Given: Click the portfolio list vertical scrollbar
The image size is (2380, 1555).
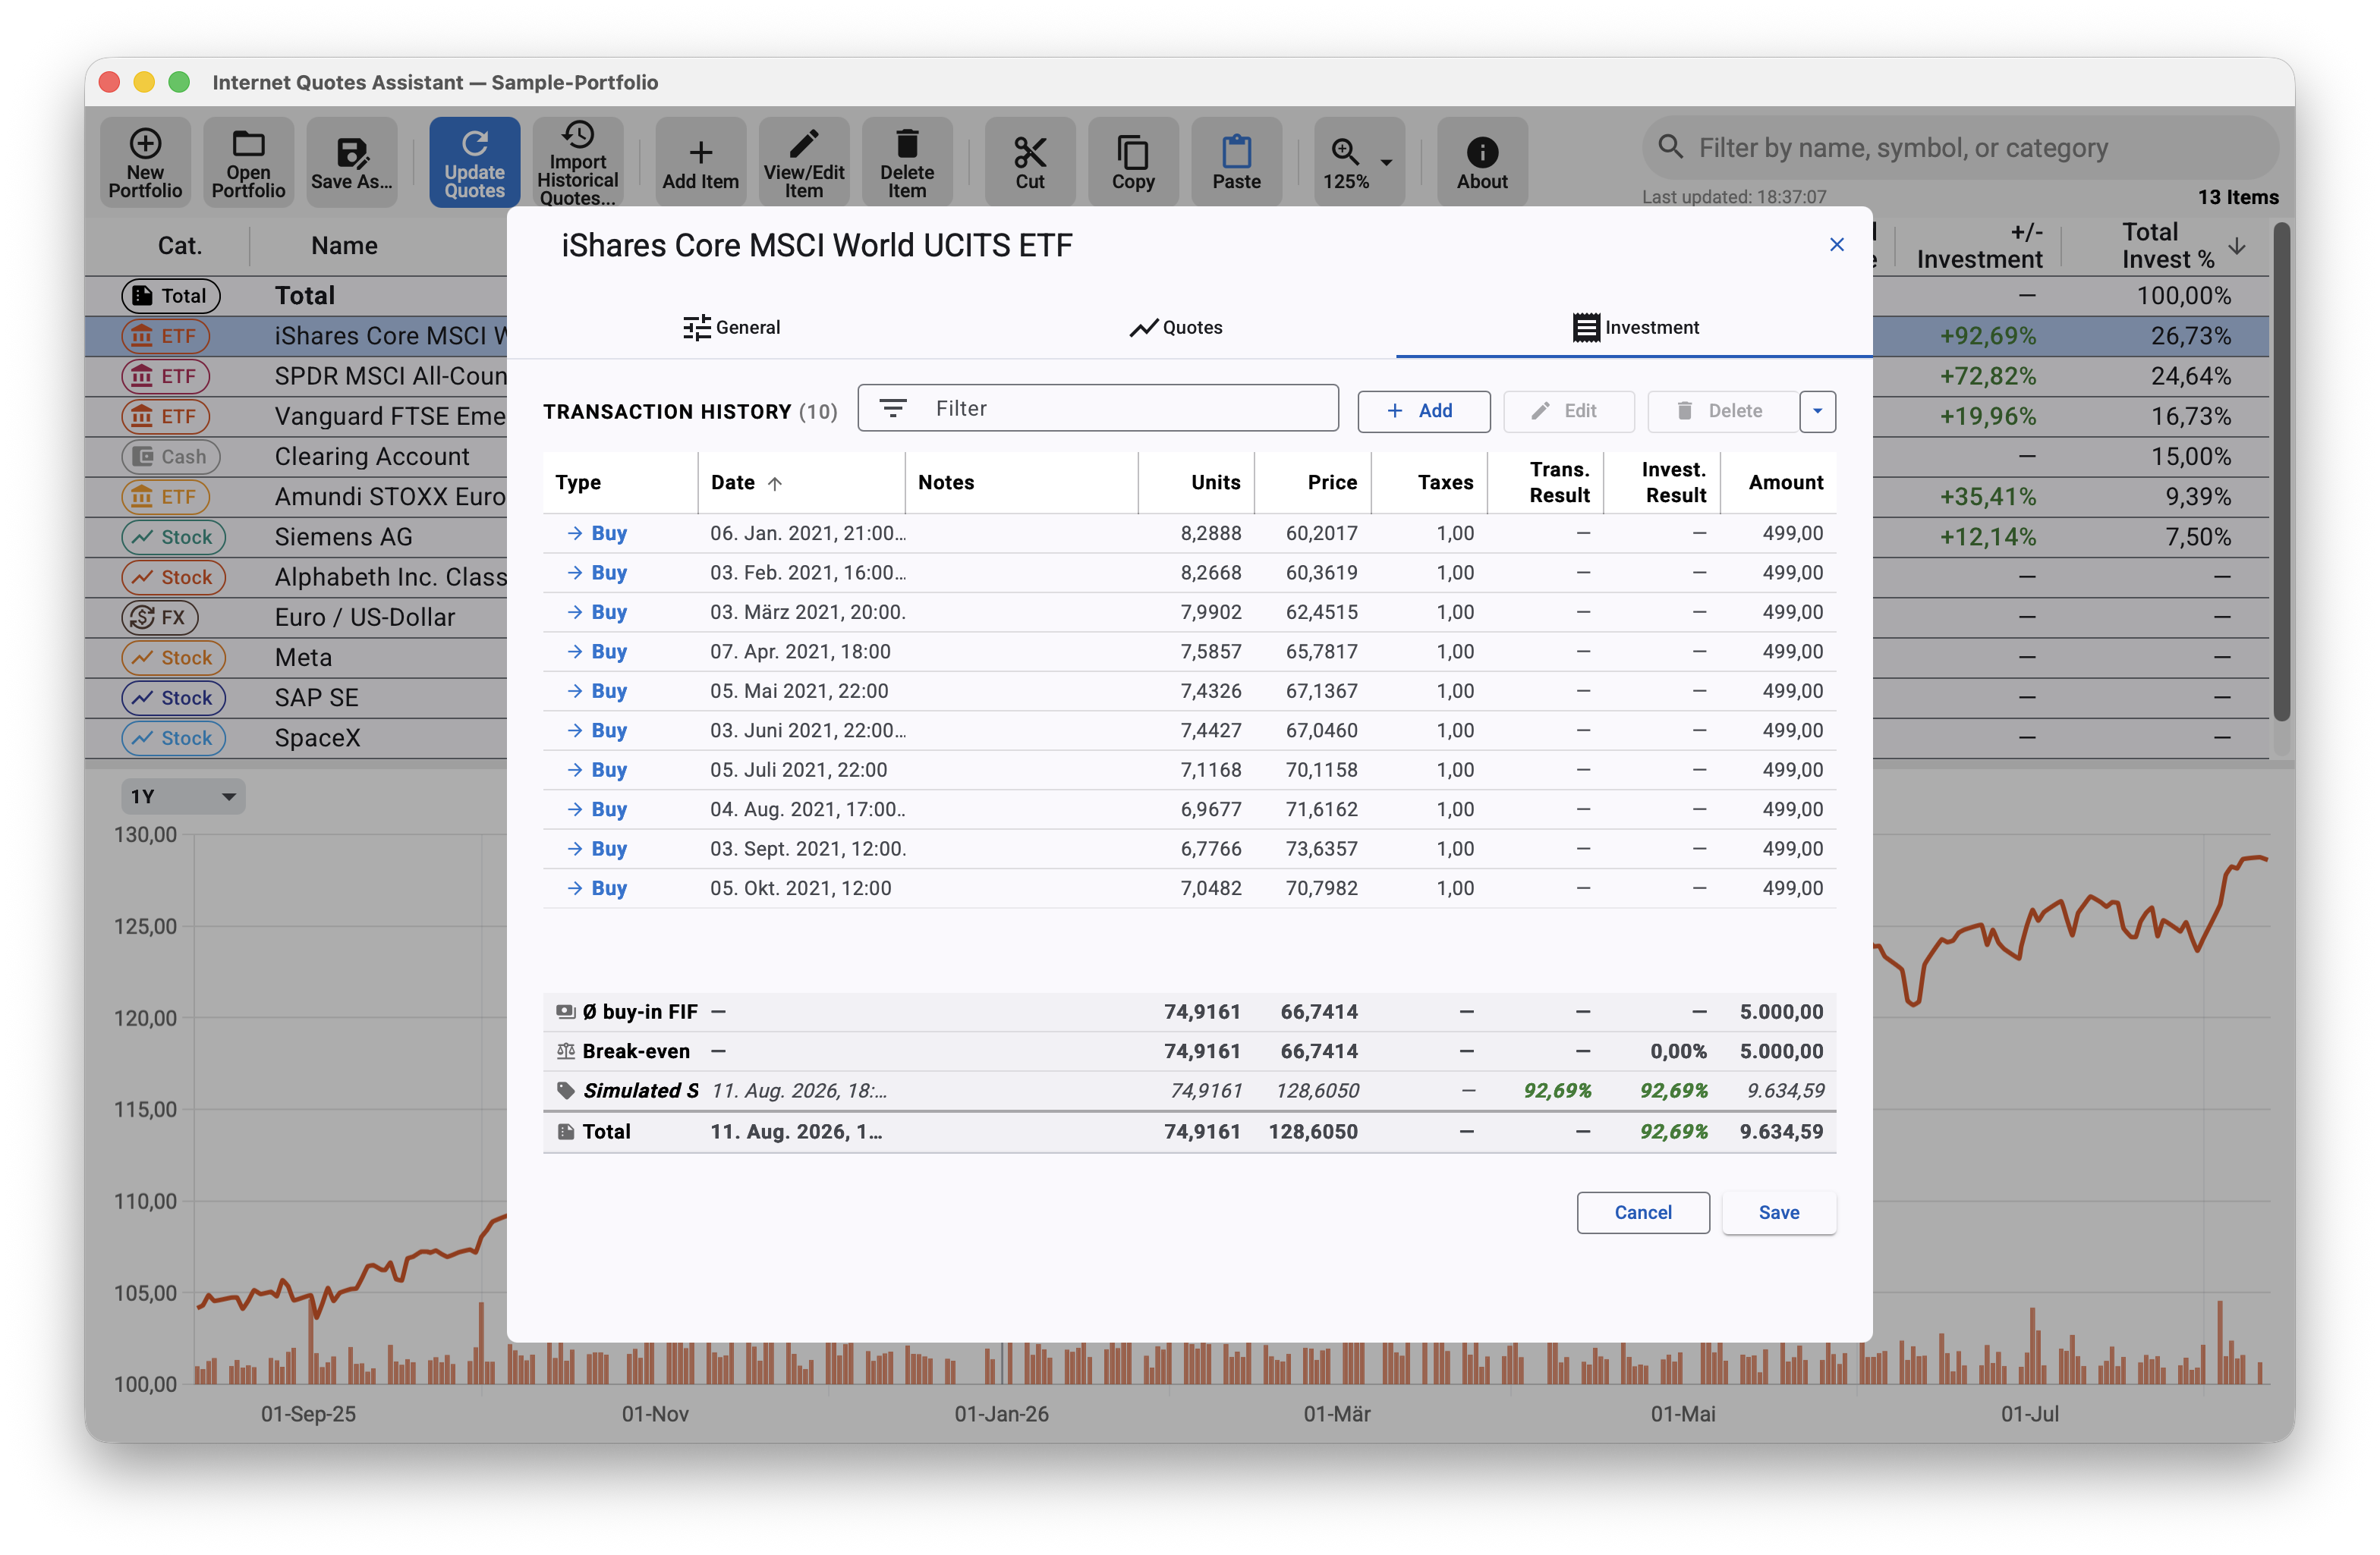Looking at the screenshot, I should coord(2281,472).
